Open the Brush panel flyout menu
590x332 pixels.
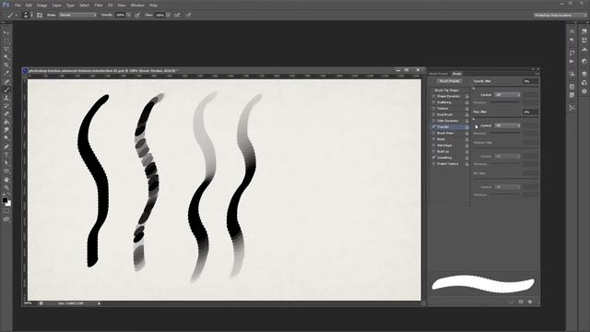pos(537,74)
